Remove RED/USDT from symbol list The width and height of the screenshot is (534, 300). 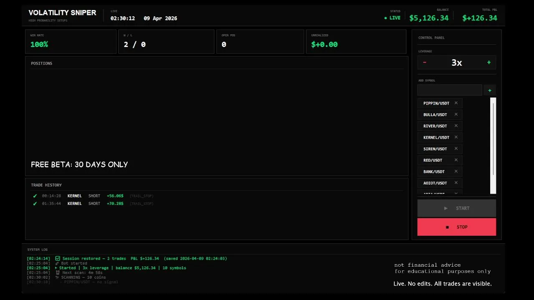456,160
